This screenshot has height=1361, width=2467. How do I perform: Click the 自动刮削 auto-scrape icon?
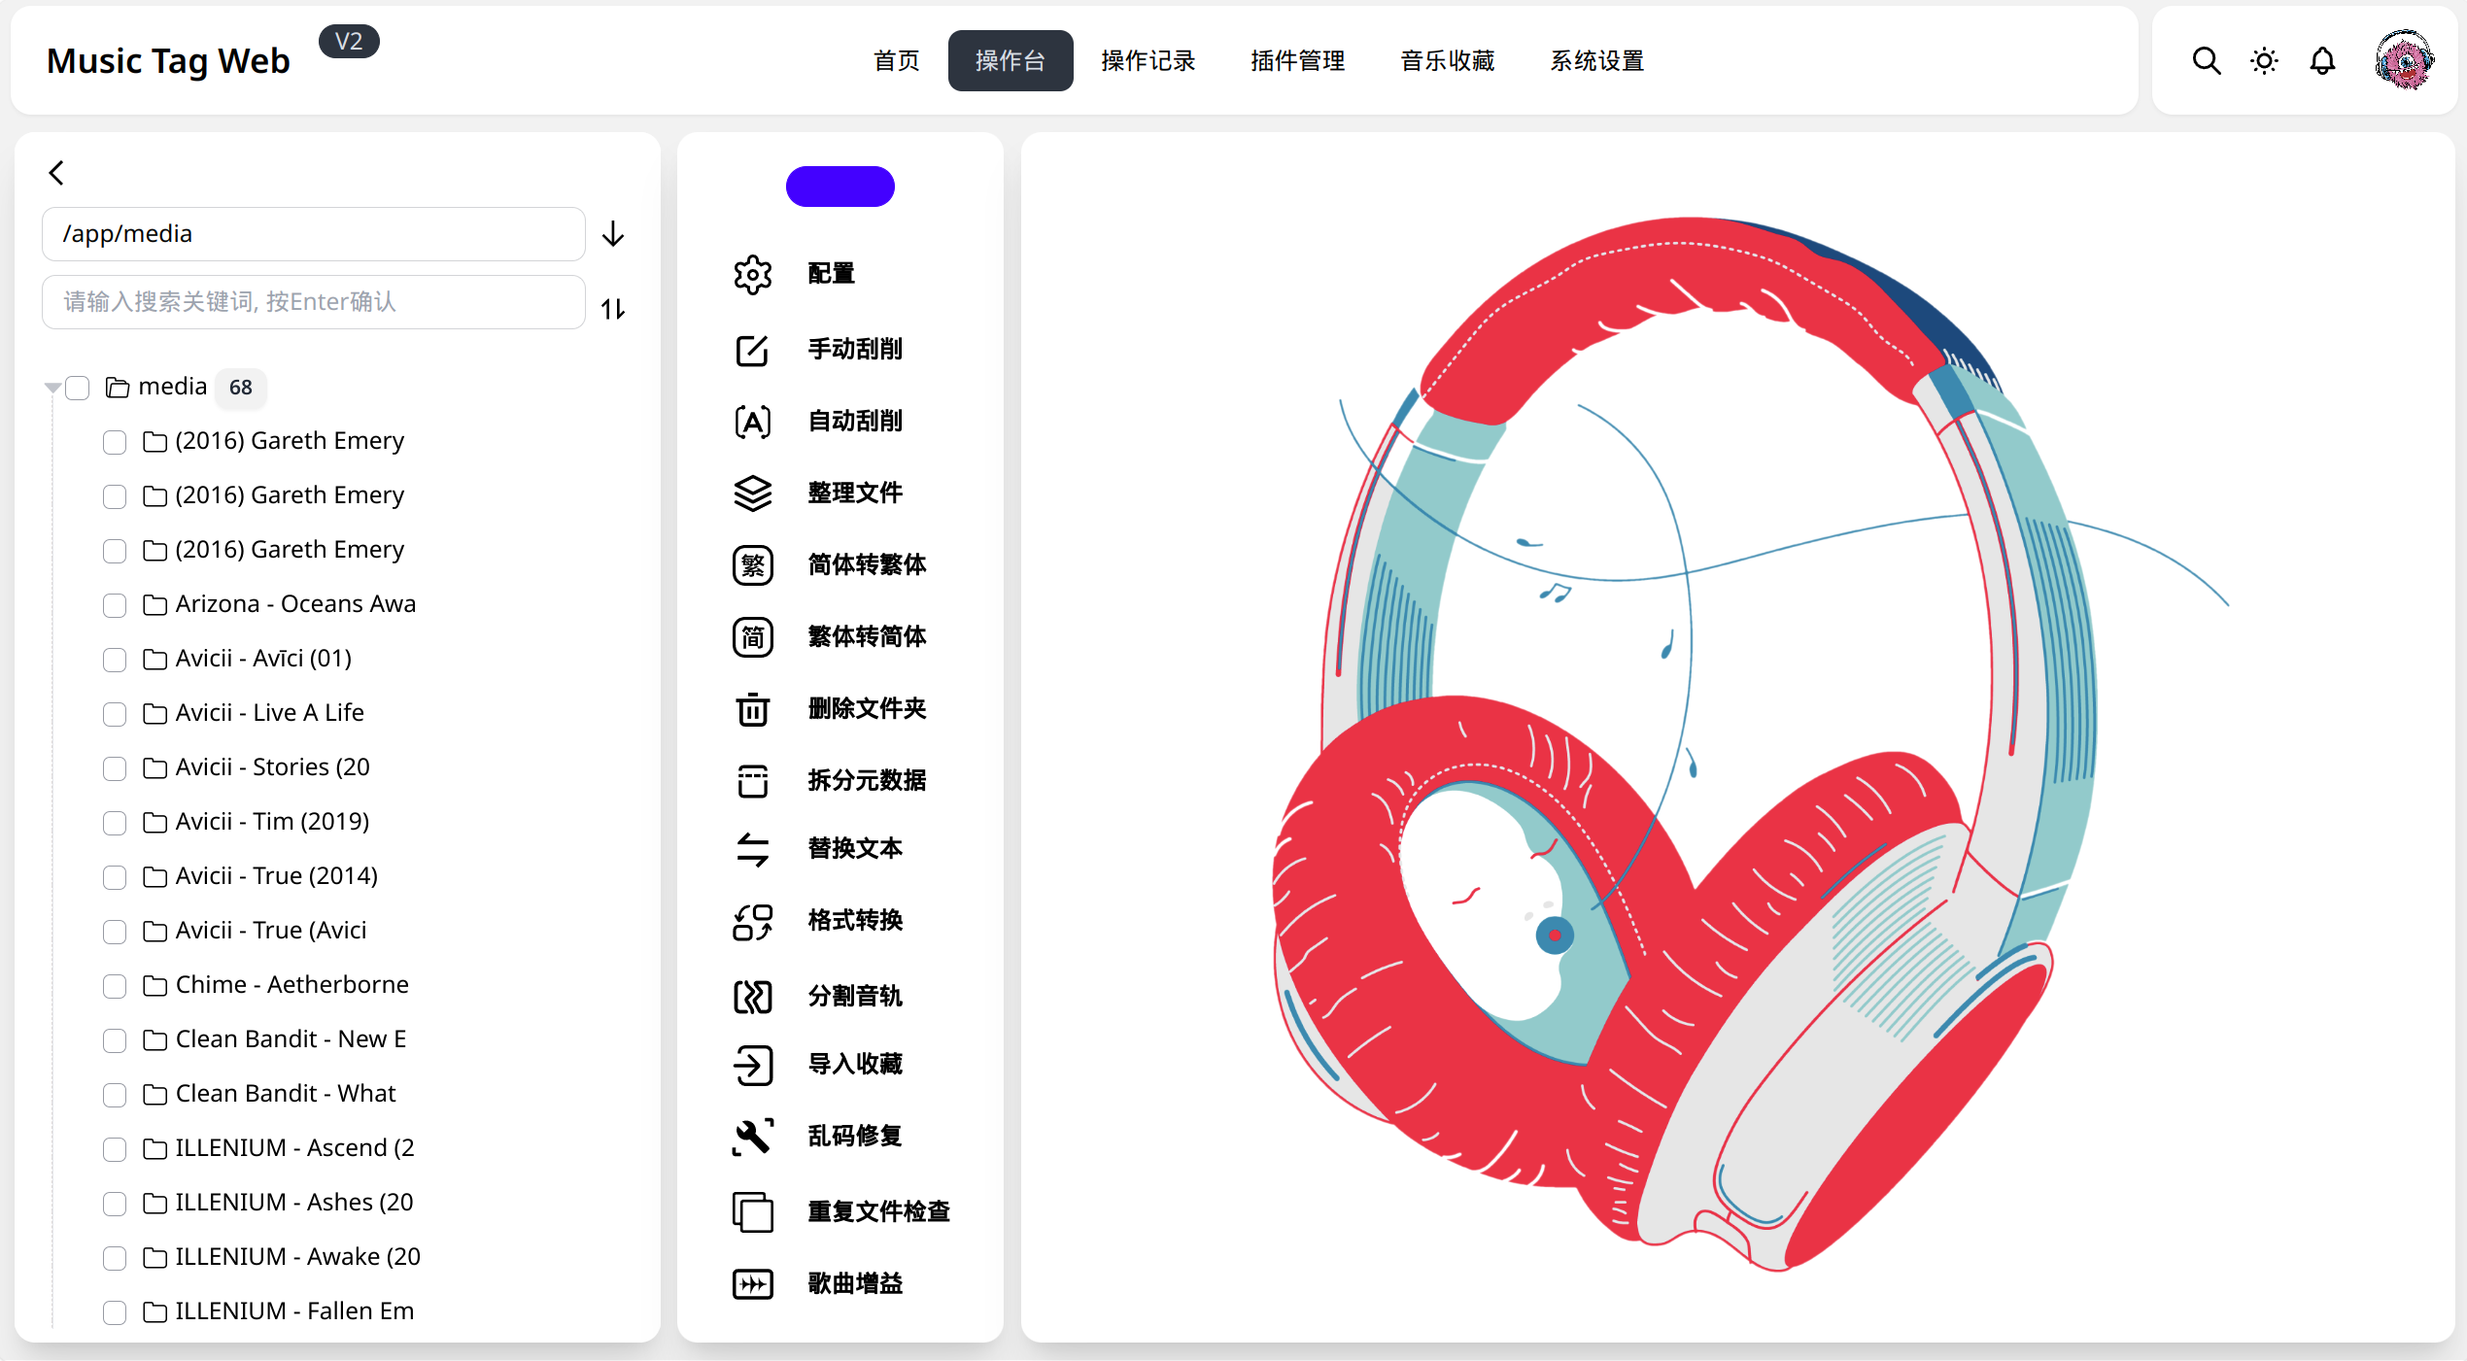coord(752,422)
